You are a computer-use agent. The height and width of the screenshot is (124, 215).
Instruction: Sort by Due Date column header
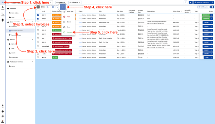pos(120,11)
